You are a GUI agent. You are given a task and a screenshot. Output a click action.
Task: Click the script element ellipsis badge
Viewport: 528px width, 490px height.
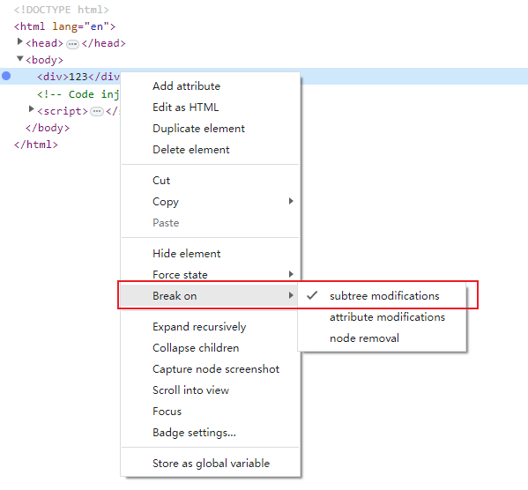click(97, 112)
